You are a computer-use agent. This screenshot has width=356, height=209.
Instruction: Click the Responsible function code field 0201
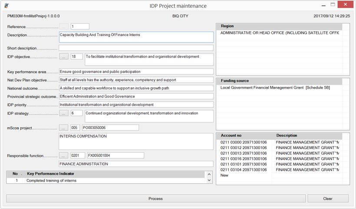[78, 156]
